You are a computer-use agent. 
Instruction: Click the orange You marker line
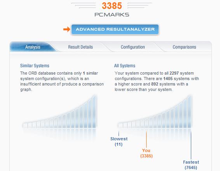pyautogui.click(x=146, y=139)
